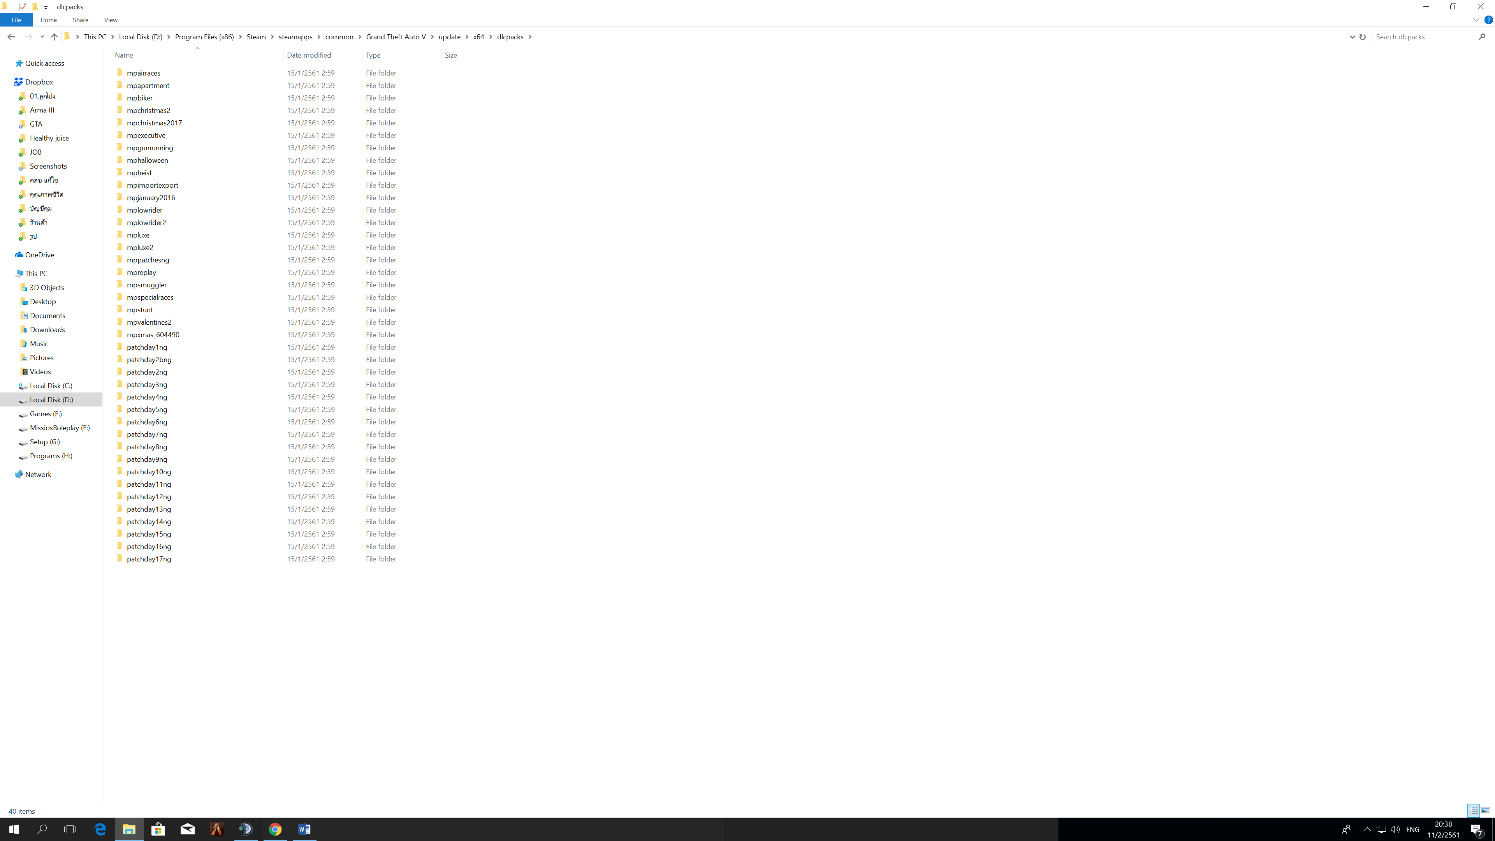This screenshot has width=1495, height=841.
Task: Open Microsoft Store from taskbar
Action: pyautogui.click(x=158, y=829)
